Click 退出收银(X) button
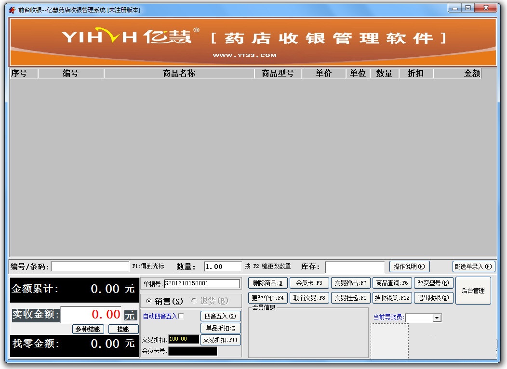Screen dimensions: 507x369 [x=433, y=298]
